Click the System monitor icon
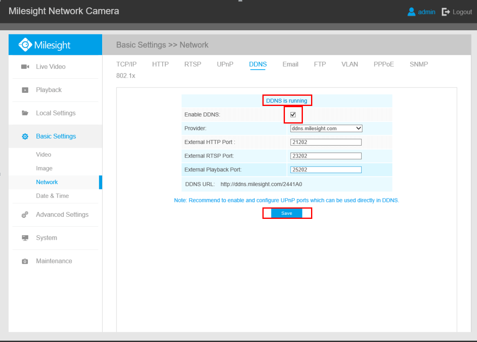This screenshot has width=477, height=342. (x=25, y=238)
